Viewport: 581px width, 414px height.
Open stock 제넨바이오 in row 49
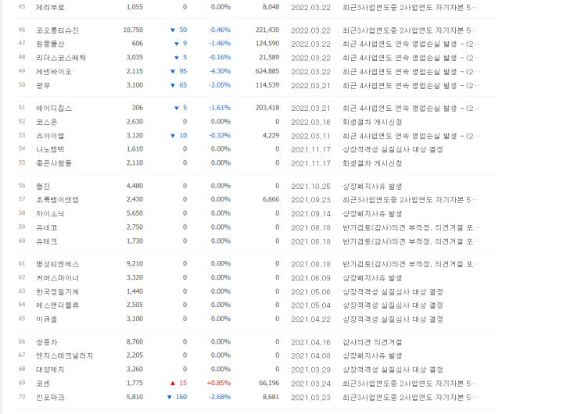(x=54, y=71)
